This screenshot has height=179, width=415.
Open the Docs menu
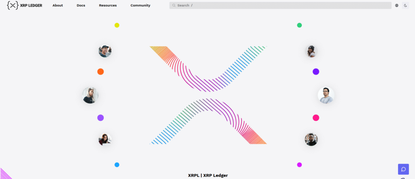pyautogui.click(x=81, y=5)
